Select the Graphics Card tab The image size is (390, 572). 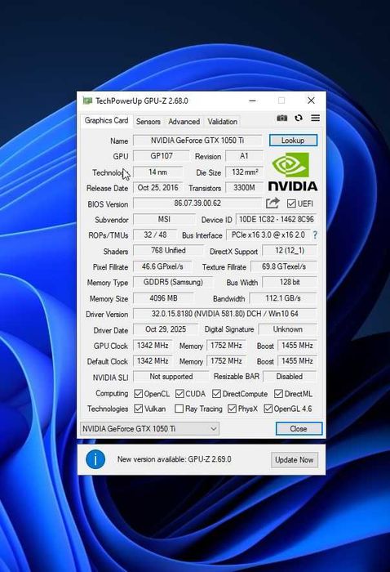coord(106,121)
